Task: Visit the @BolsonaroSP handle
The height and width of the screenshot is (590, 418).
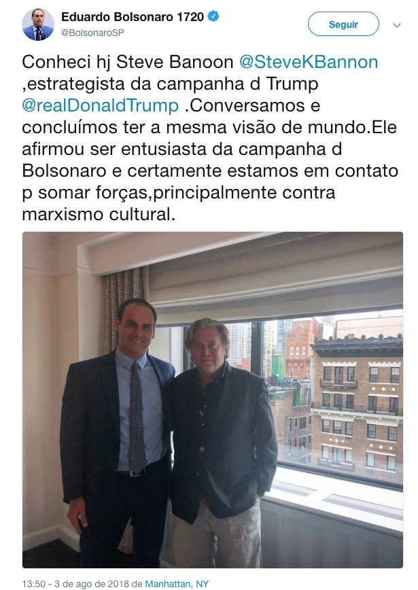Action: 92,33
